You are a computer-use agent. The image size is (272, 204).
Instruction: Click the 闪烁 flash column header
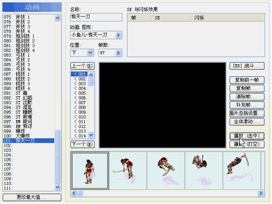(224, 18)
